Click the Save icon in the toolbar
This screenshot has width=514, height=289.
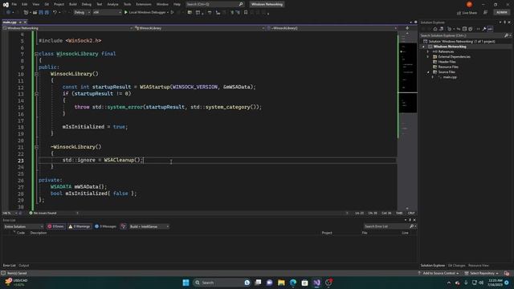click(41, 13)
